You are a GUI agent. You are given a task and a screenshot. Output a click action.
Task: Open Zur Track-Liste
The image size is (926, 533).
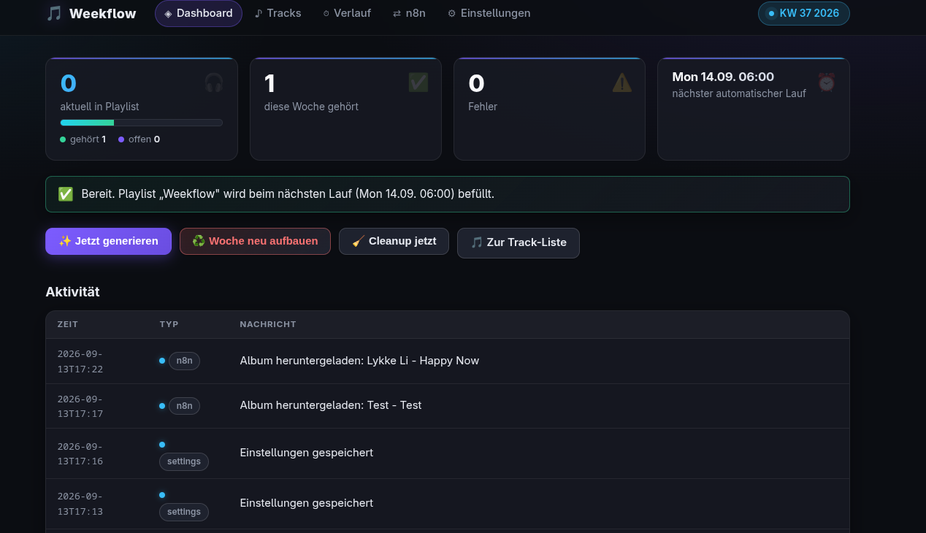[519, 242]
